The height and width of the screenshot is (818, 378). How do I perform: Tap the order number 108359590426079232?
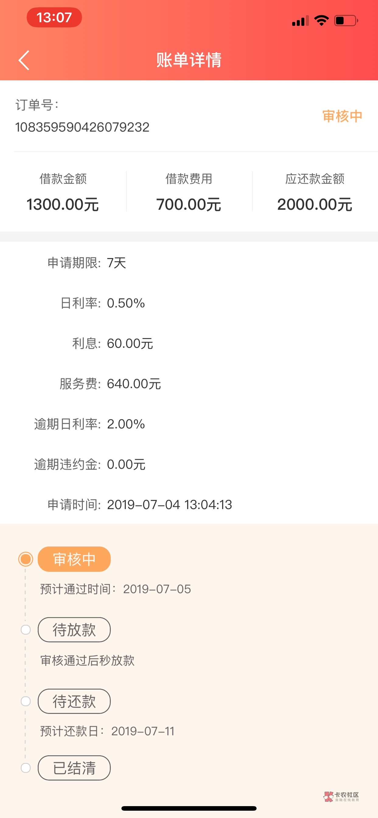tap(82, 127)
